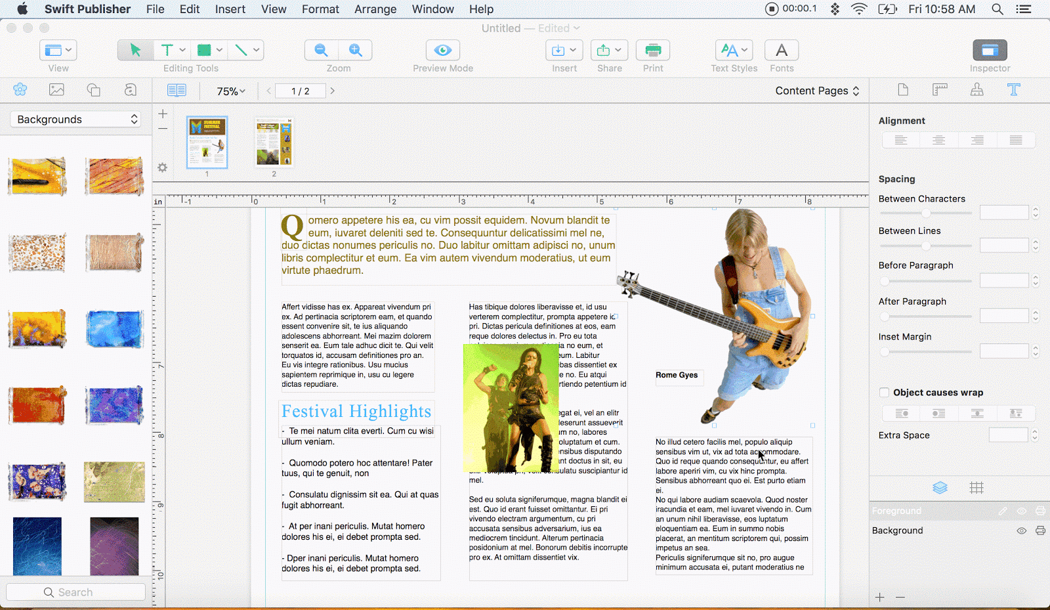Open the photos tab in source panel

(x=56, y=89)
